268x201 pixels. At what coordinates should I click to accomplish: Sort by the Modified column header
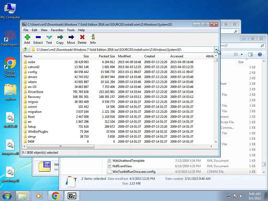coord(129,56)
